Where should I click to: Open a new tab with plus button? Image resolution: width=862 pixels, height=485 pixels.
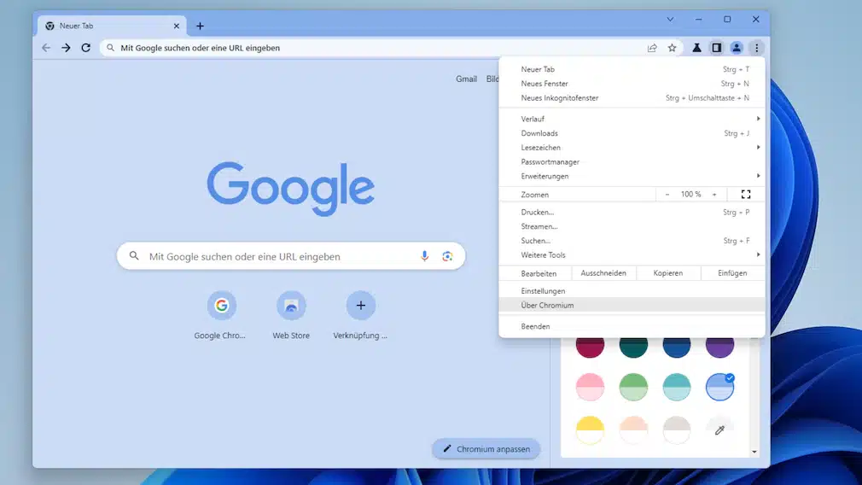200,26
